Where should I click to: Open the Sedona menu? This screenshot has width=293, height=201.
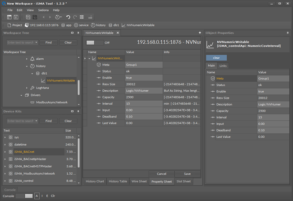click(43, 10)
